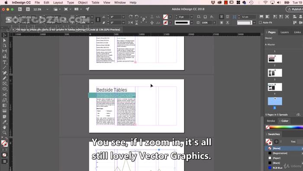Viewport: 303px width, 171px height.
Task: Open the File menu
Action: click(37, 3)
